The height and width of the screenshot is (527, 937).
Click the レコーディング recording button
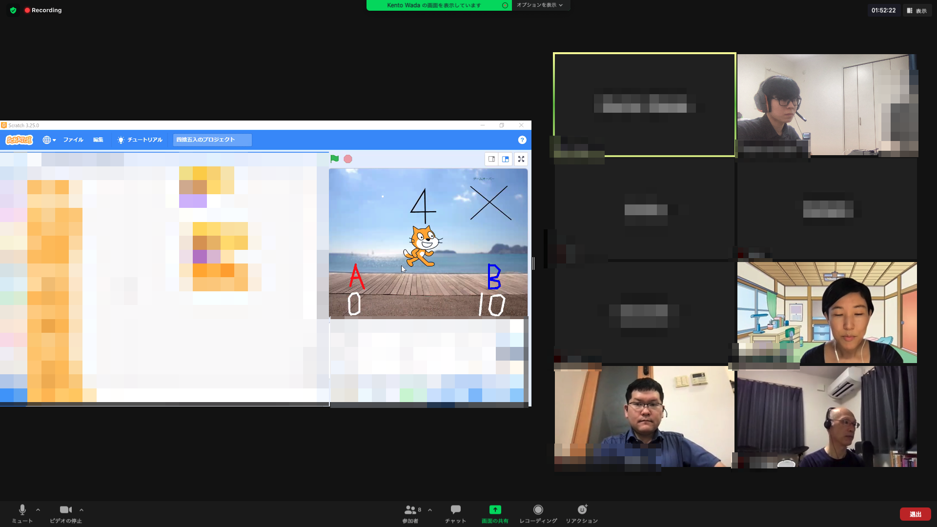[538, 514]
